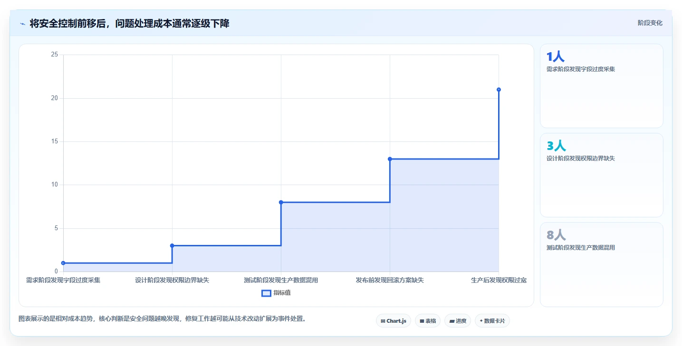Screen dimensions: 682x346
Task: Open the 3人 card
Action: click(x=601, y=175)
